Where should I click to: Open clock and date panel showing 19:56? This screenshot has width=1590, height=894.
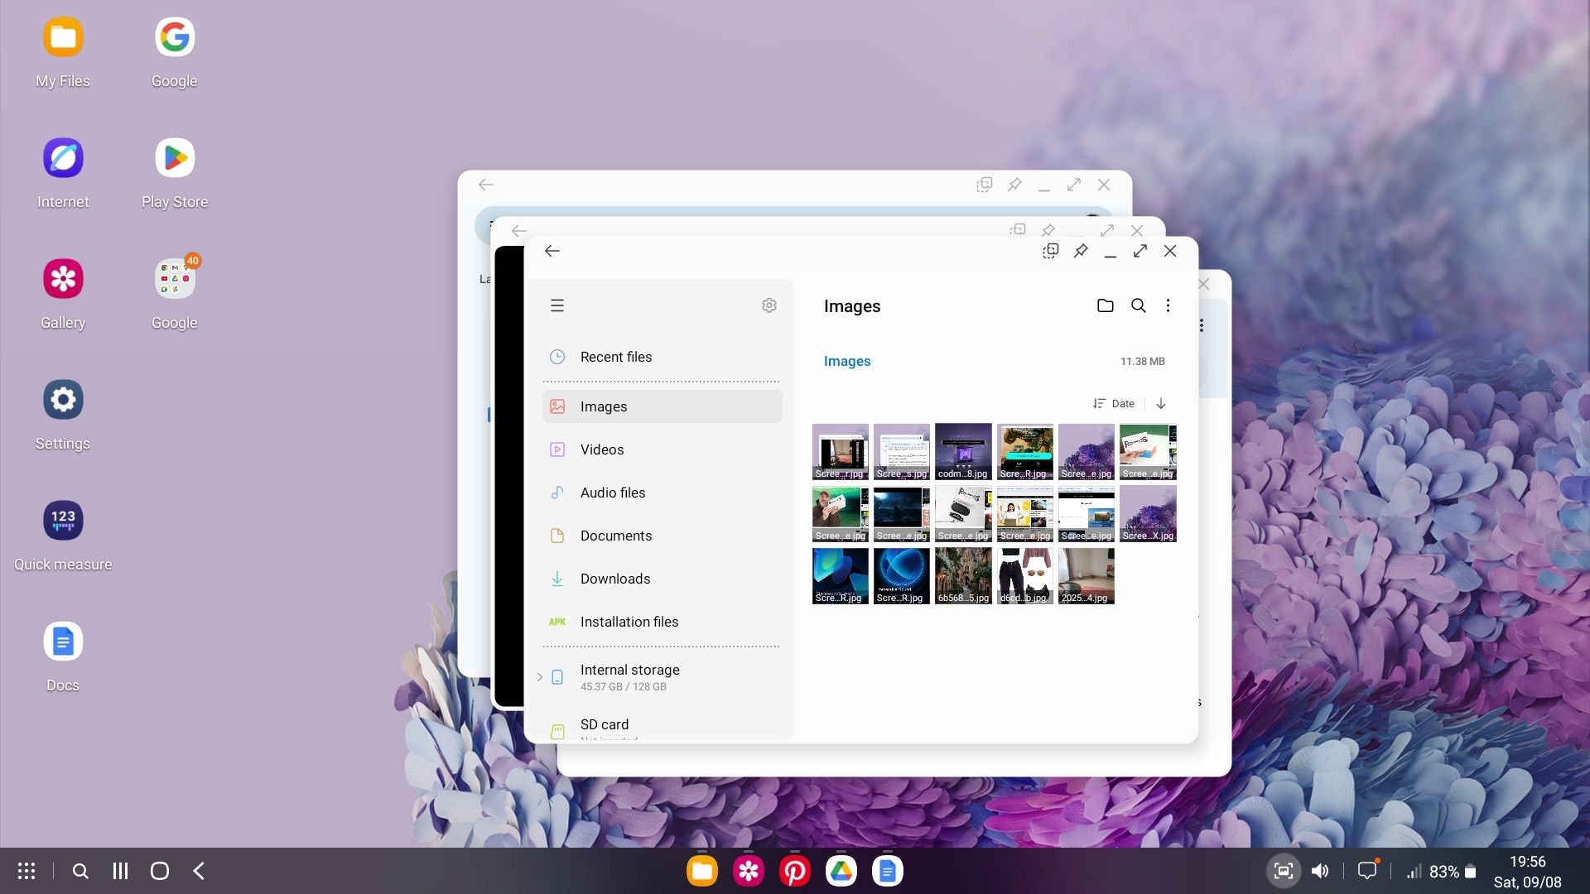(1528, 872)
